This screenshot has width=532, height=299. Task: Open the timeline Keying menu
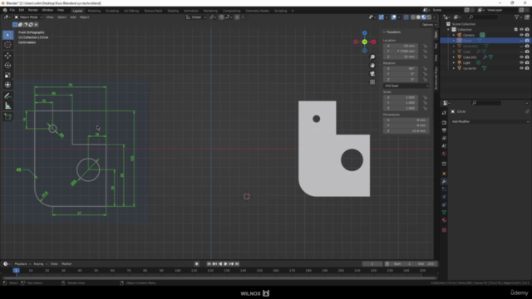tap(40, 264)
